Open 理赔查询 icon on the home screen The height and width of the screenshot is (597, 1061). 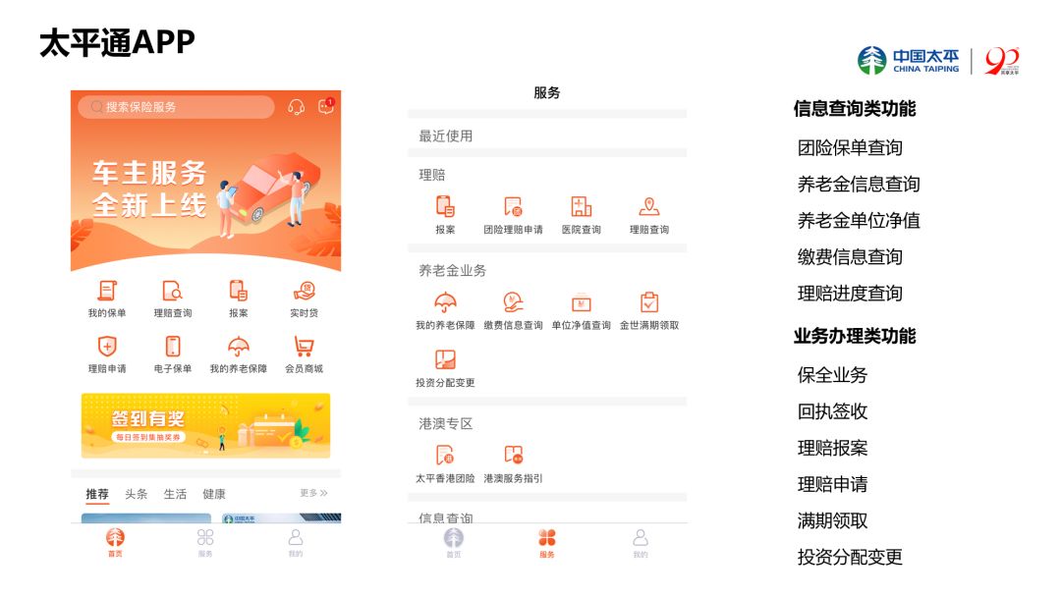(x=173, y=298)
